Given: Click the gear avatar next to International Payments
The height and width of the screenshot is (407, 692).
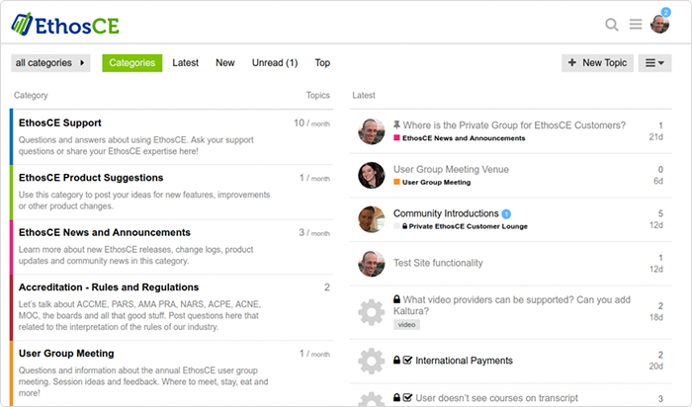Looking at the screenshot, I should click(x=371, y=361).
